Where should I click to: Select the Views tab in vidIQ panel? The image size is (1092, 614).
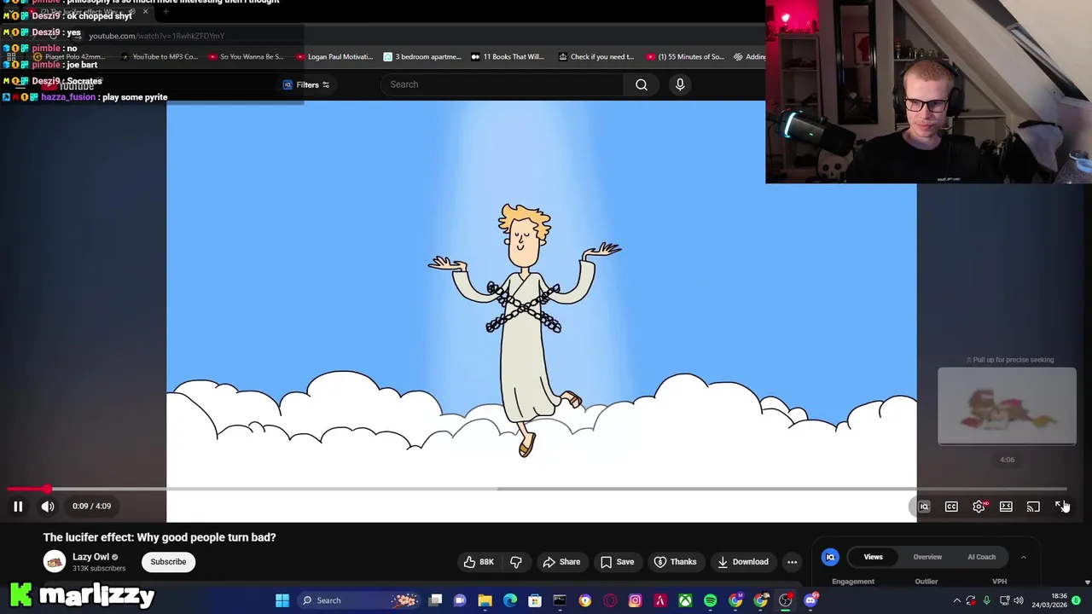[873, 557]
